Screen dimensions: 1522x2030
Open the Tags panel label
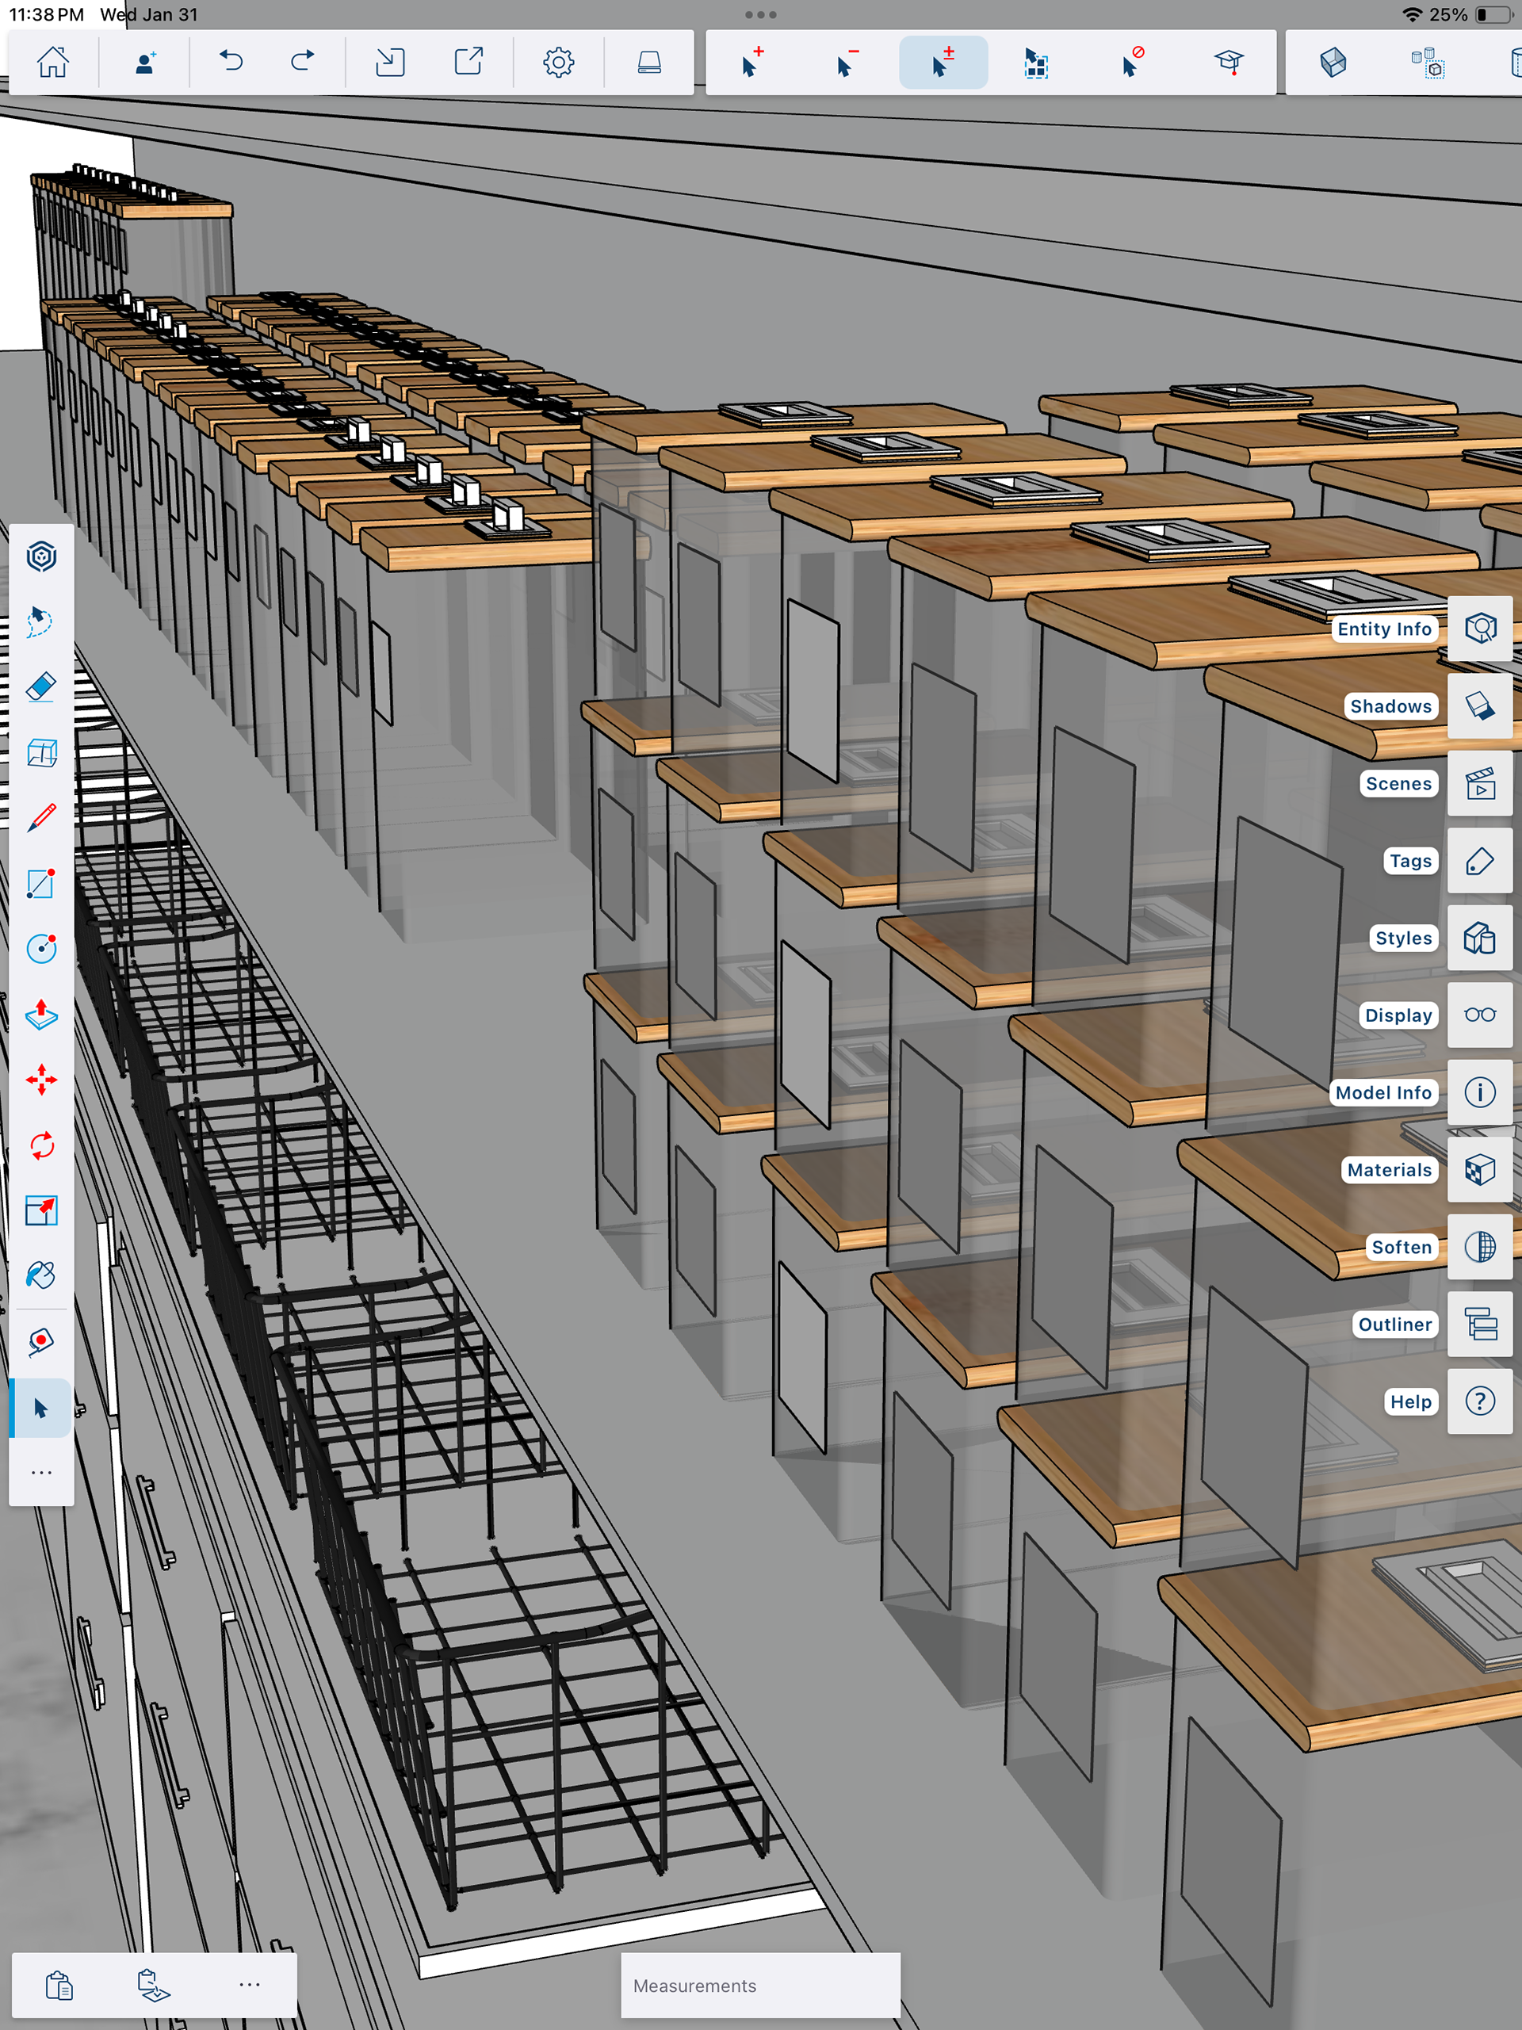[1409, 861]
